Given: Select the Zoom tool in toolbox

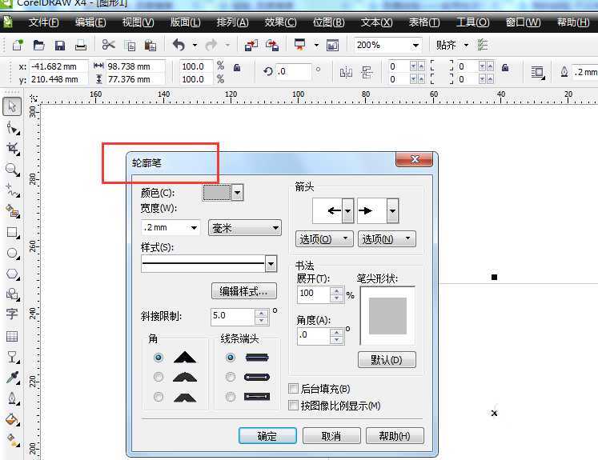Looking at the screenshot, I should pyautogui.click(x=12, y=170).
